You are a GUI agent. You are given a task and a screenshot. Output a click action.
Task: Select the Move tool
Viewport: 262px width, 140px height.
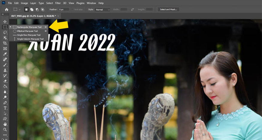click(5, 22)
